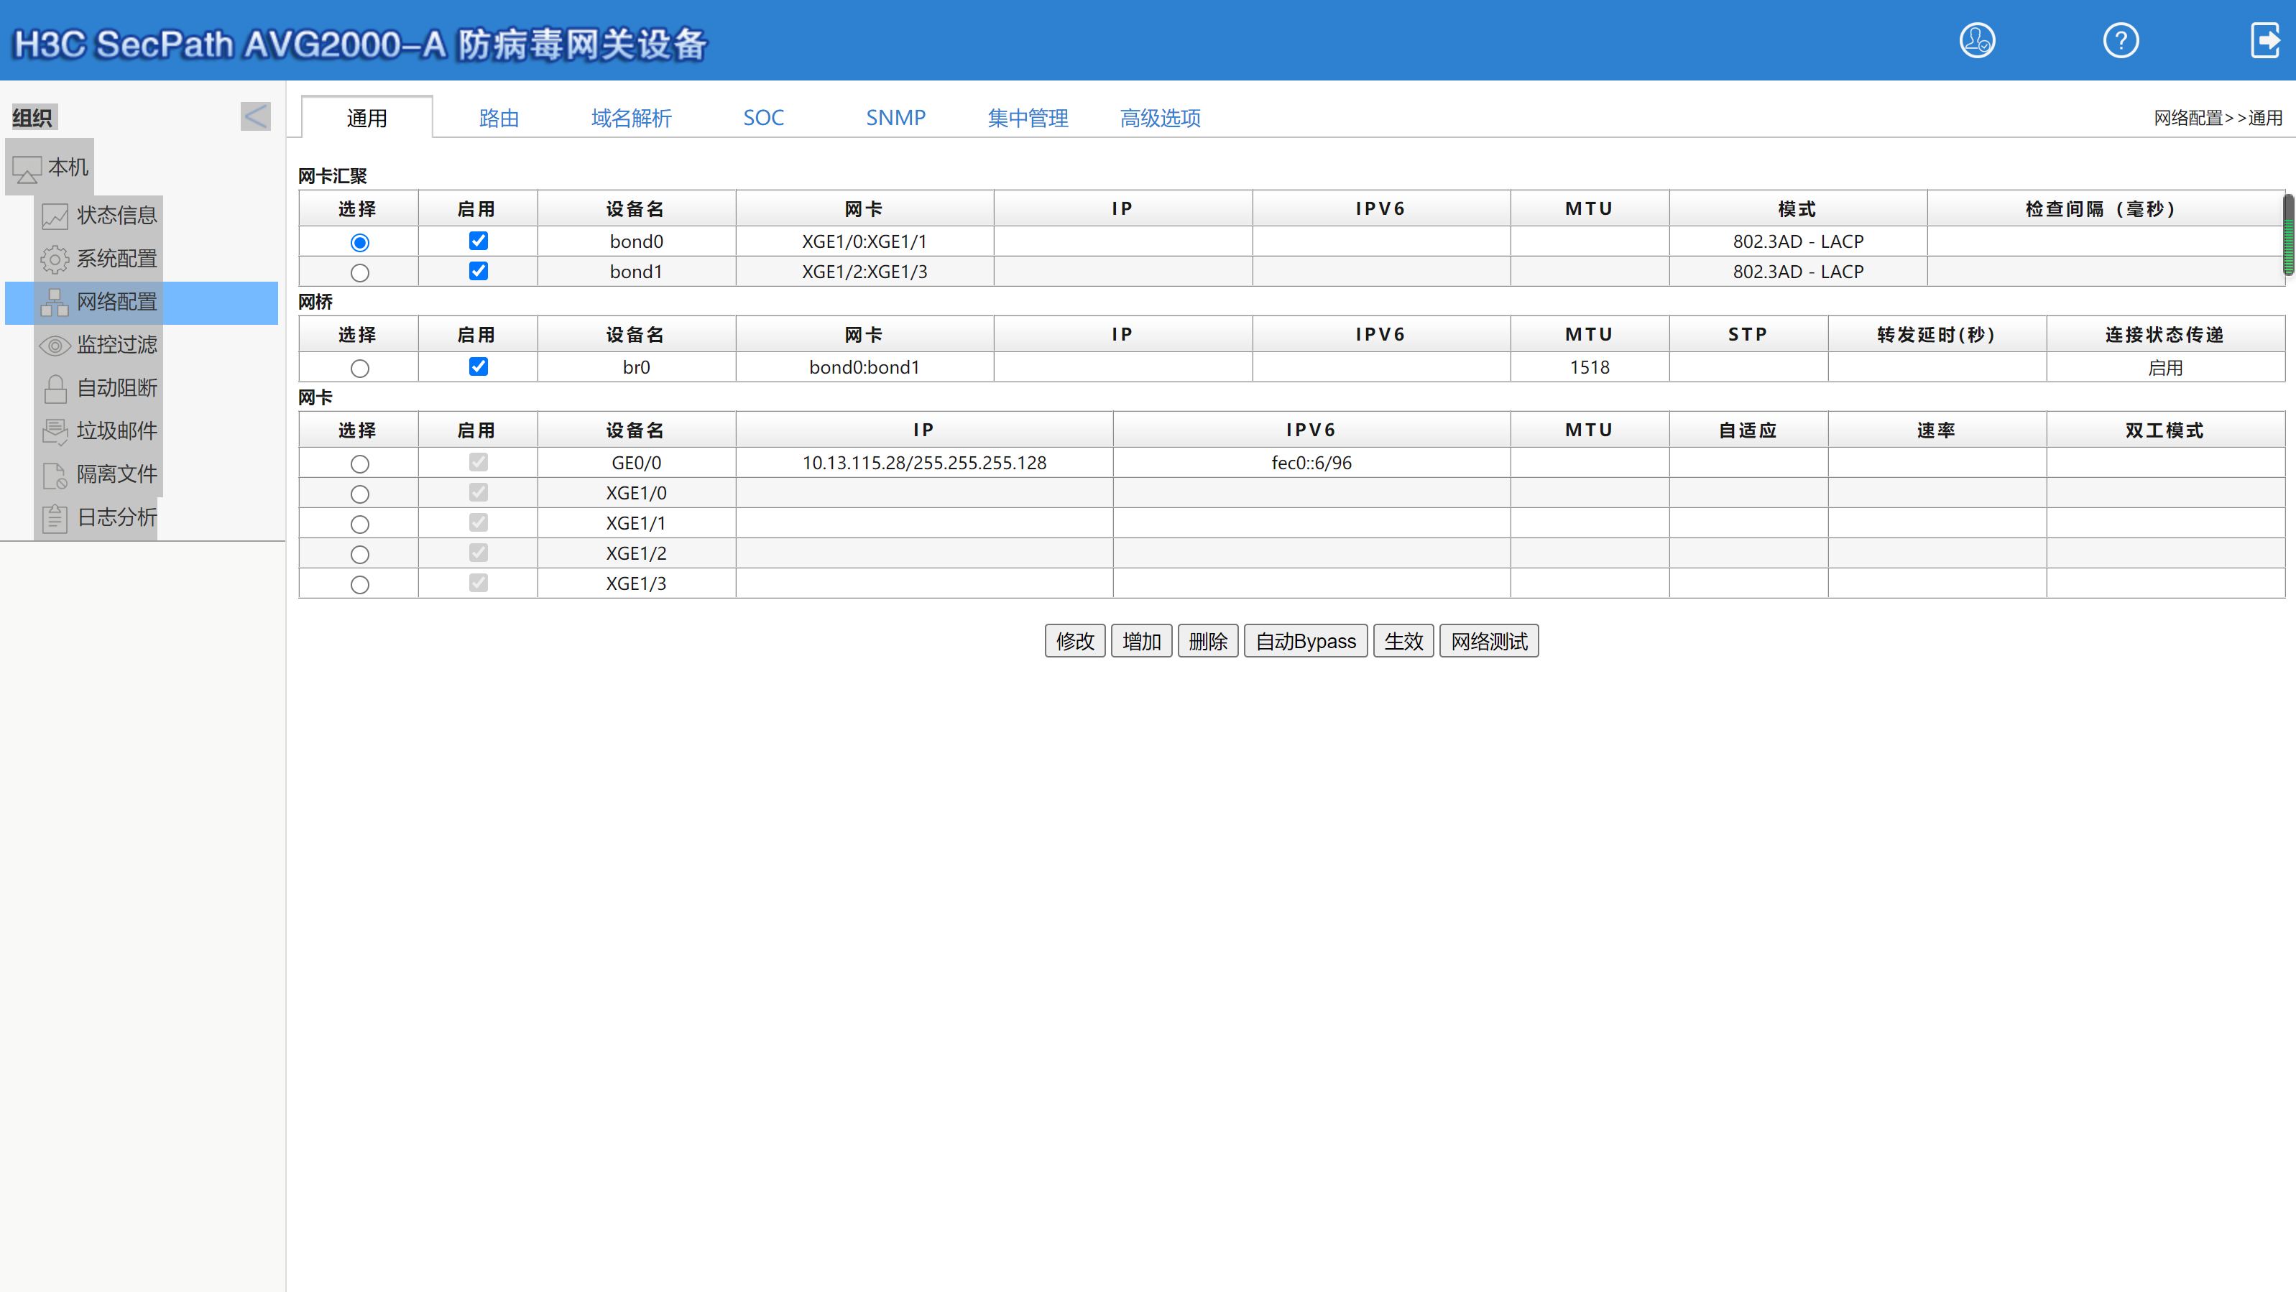2296x1292 pixels.
Task: Open 状态信息 chart icon in sidebar
Action: pyautogui.click(x=55, y=216)
